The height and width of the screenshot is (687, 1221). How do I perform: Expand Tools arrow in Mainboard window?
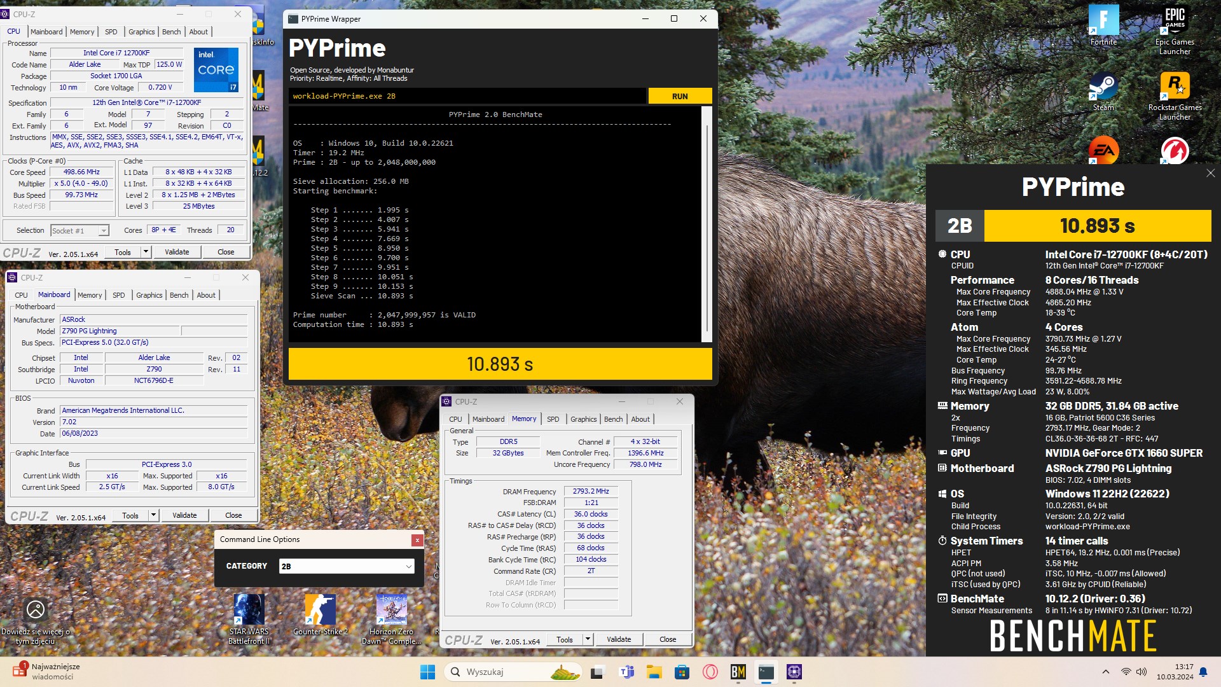tap(153, 515)
